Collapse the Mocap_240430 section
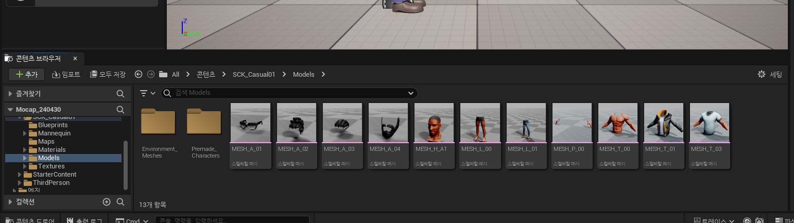Screen dimensions: 794x223 (10, 110)
